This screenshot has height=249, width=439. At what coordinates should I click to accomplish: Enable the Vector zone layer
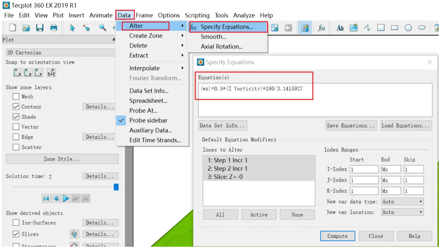16,127
